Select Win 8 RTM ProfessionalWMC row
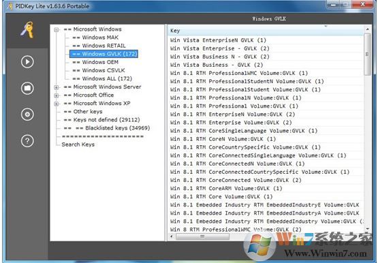 pyautogui.click(x=265, y=229)
